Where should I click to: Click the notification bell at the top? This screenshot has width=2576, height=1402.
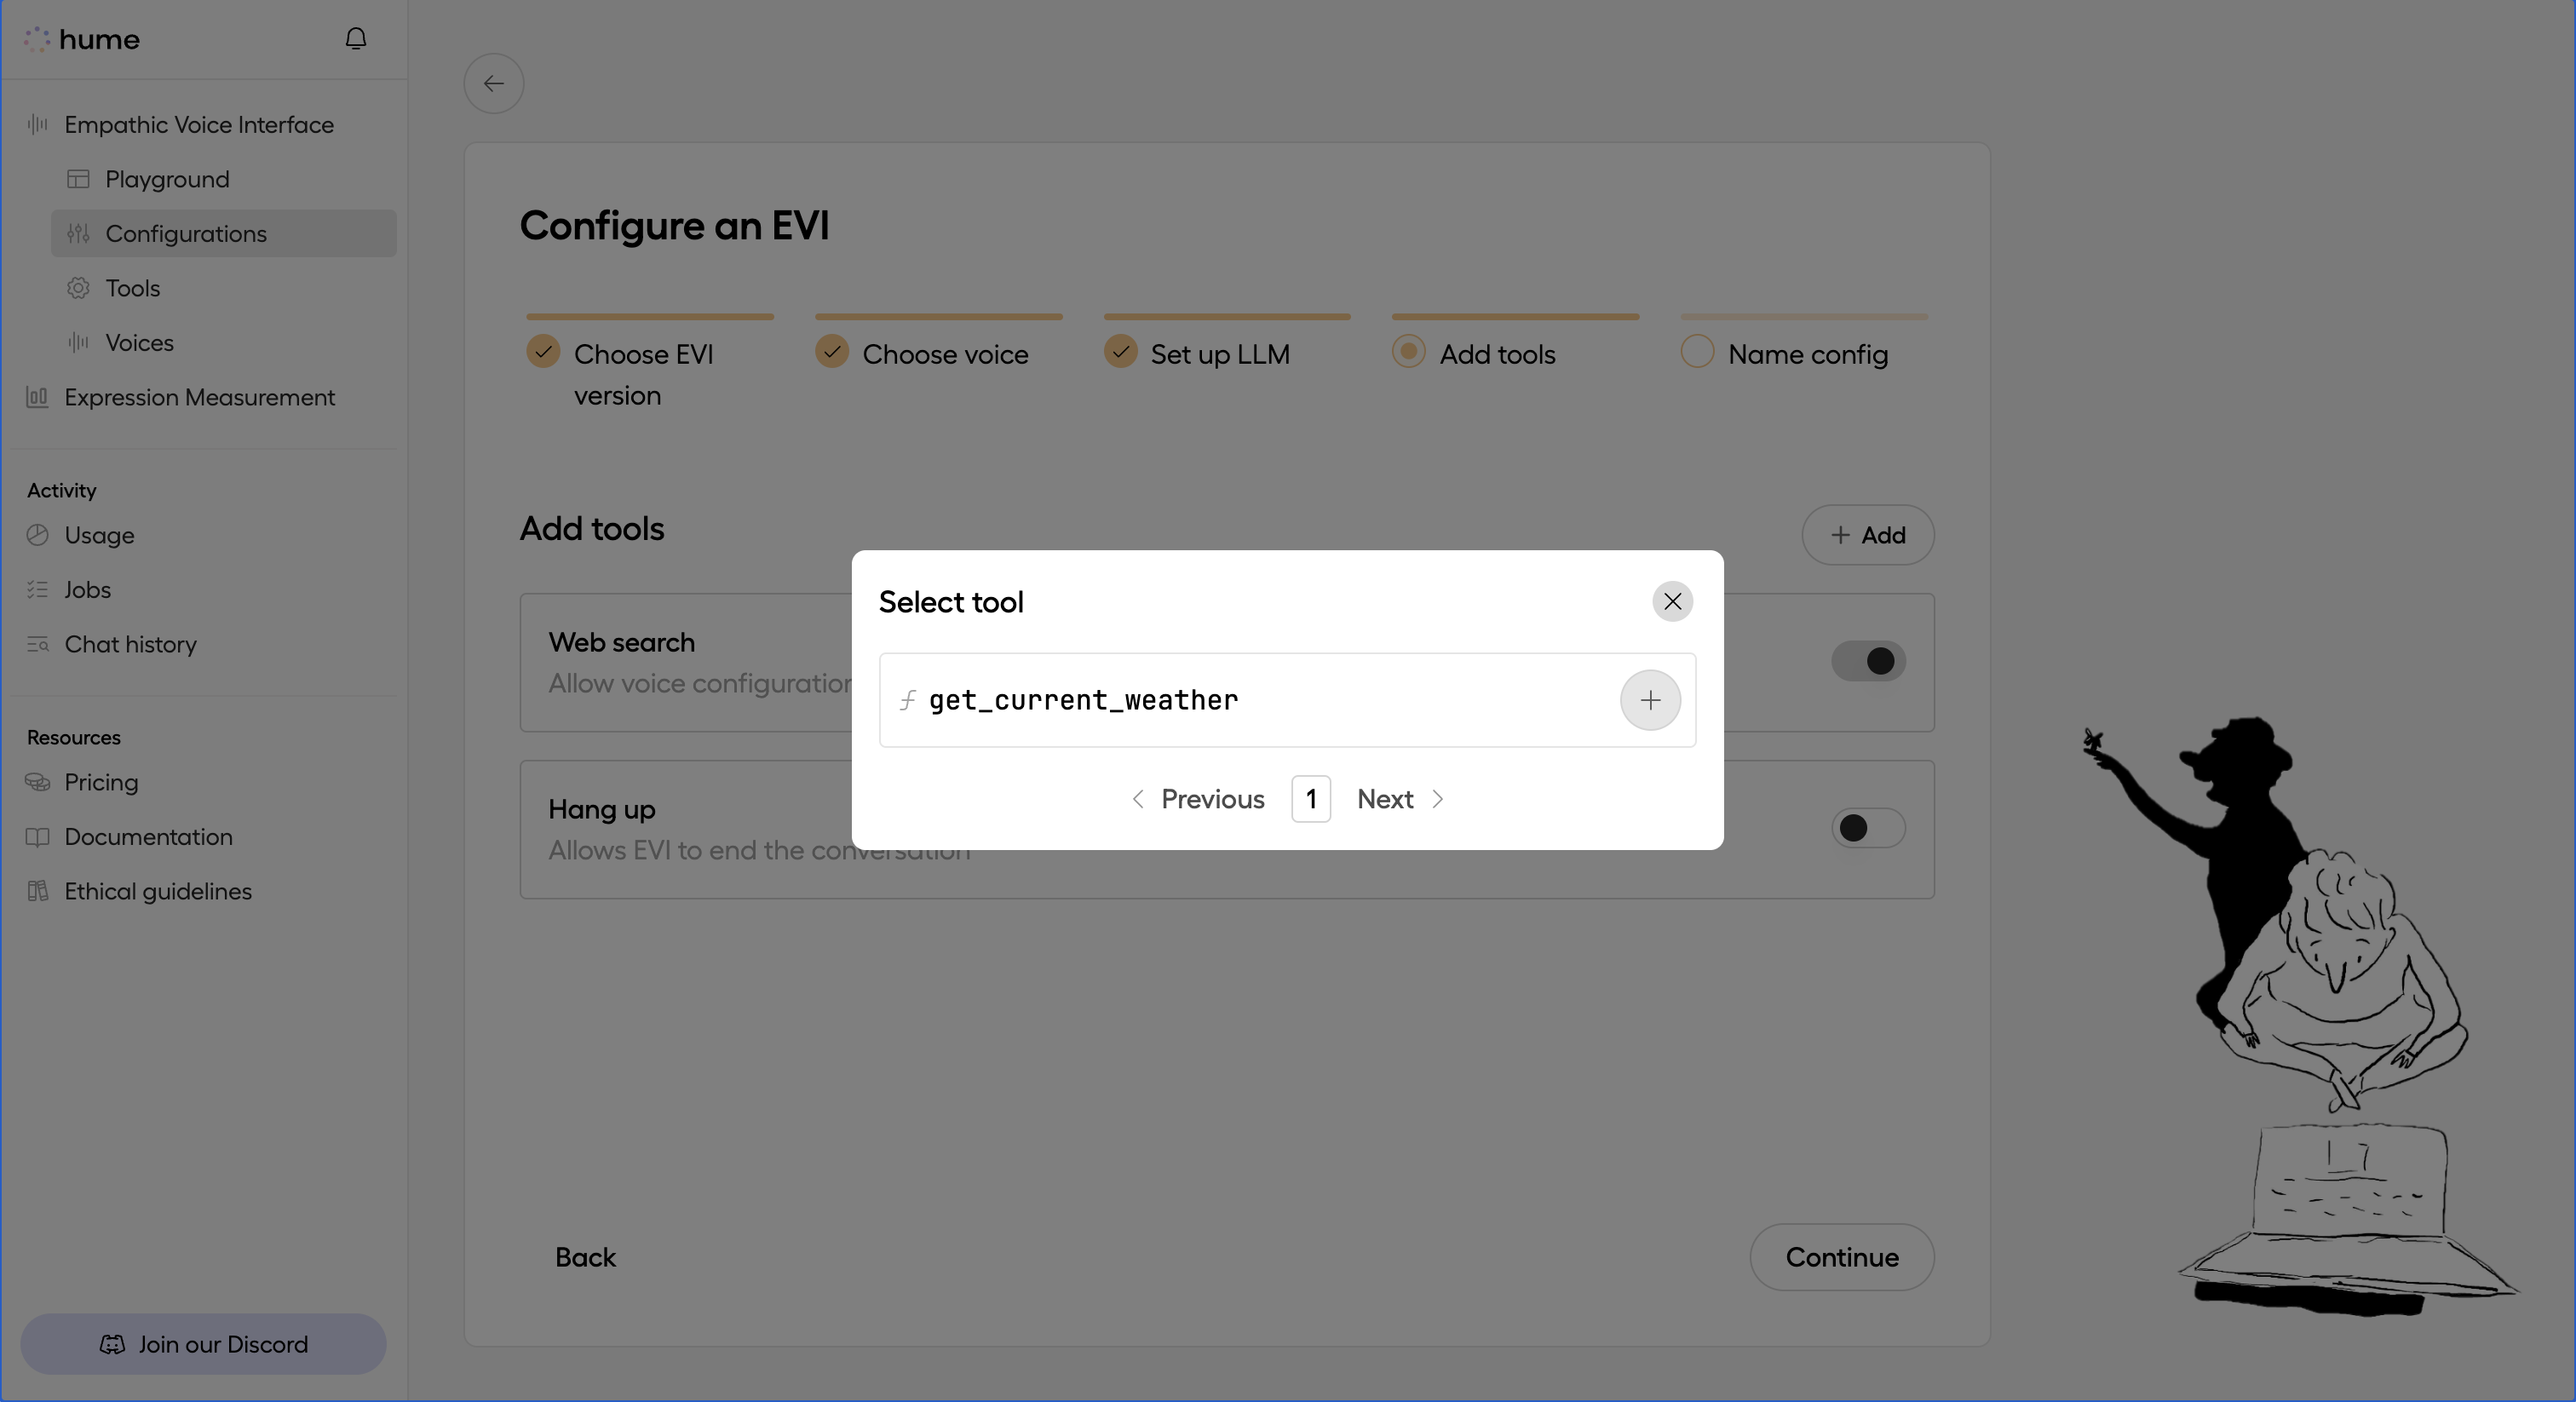click(355, 38)
